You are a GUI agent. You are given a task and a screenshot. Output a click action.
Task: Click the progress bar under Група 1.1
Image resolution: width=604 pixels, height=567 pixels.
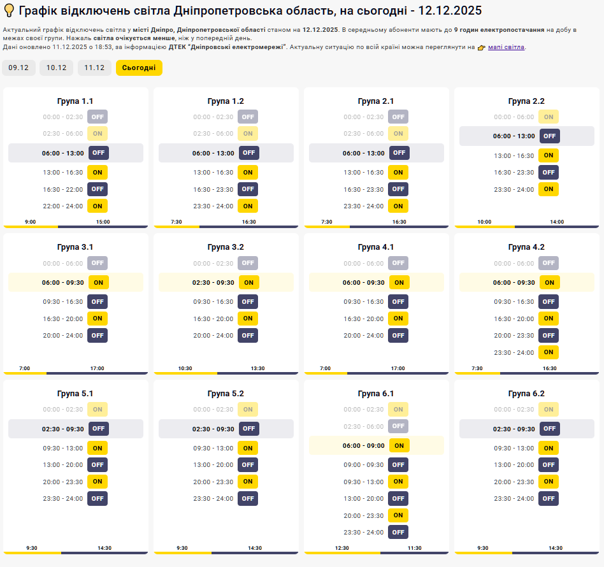click(x=75, y=226)
